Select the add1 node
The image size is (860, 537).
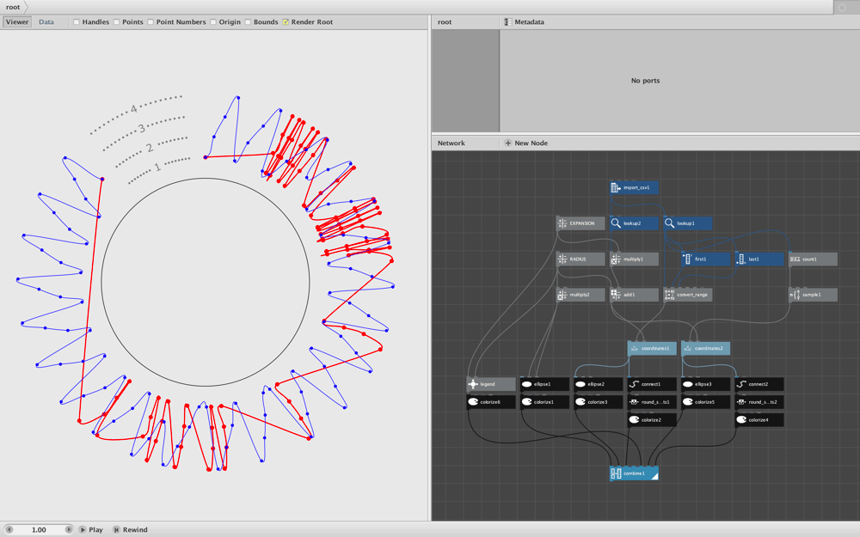[634, 295]
